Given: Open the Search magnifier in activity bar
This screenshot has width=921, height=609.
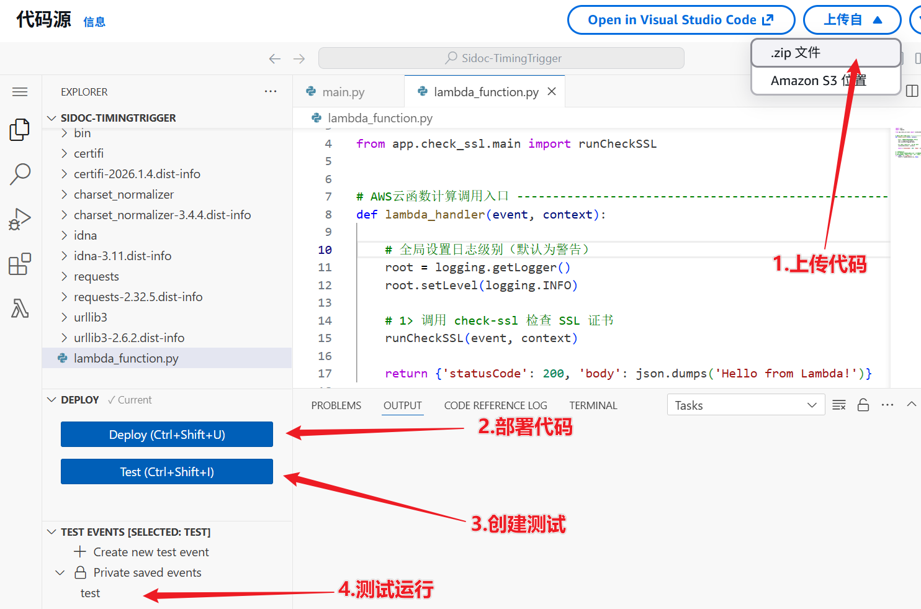Looking at the screenshot, I should point(20,174).
